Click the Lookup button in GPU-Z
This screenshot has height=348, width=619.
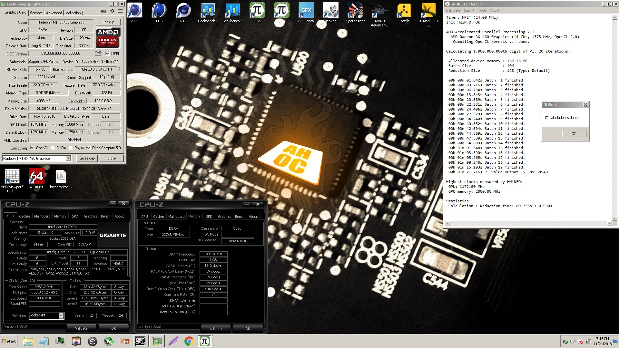(x=108, y=22)
